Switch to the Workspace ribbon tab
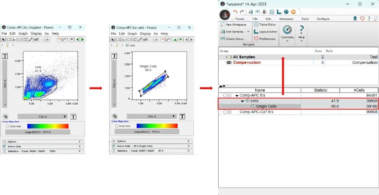Screen dimensions: 379x195 coord(286,19)
